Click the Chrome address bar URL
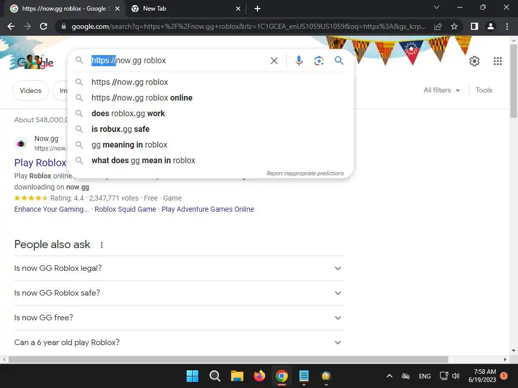Screen dimensions: 518x388 (248, 26)
